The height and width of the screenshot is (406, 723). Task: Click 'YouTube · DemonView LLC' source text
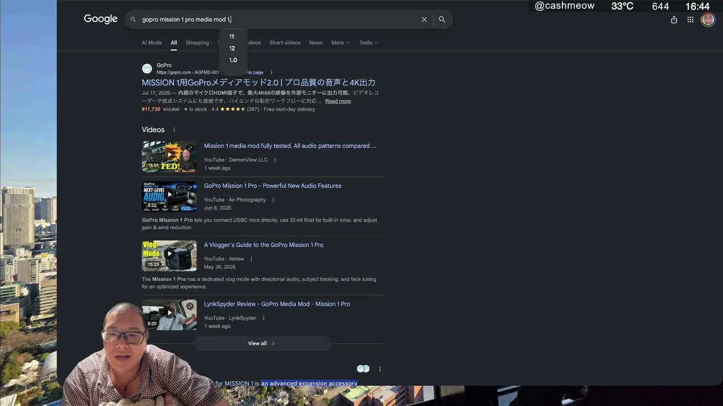coord(236,160)
